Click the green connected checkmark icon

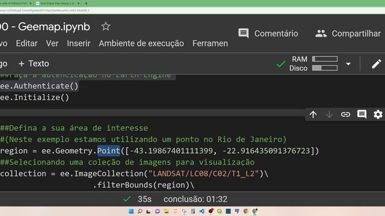click(x=281, y=64)
